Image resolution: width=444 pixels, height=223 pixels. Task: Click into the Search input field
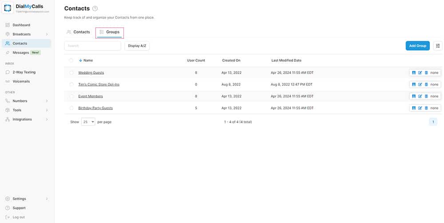click(x=92, y=46)
